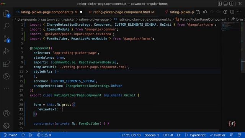Click the 'main*' git branch in status bar
The width and height of the screenshot is (245, 138).
click(11, 135)
